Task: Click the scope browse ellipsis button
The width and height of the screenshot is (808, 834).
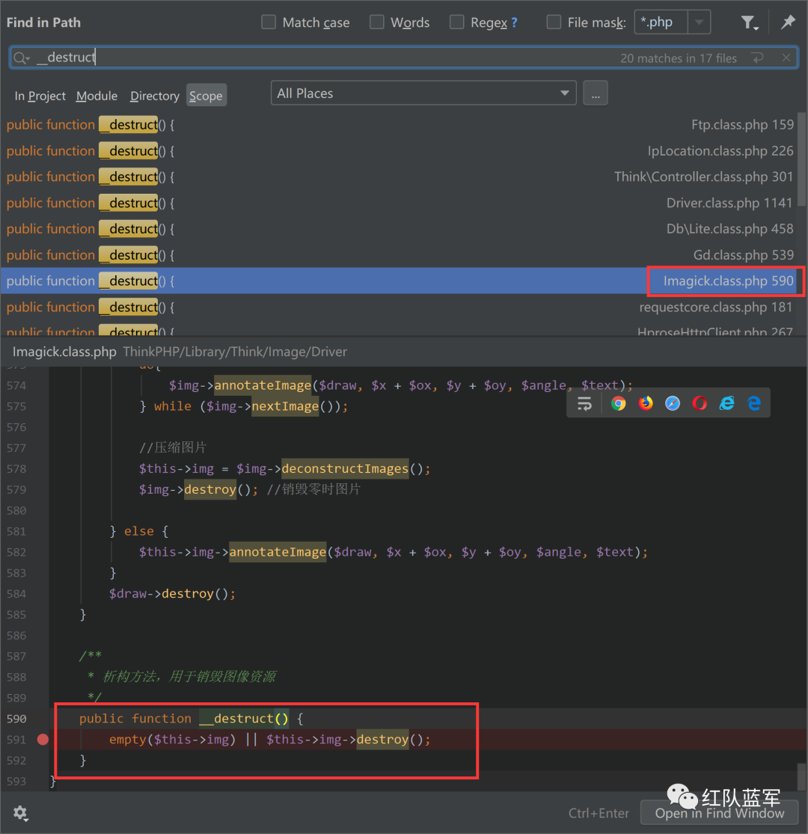Action: [596, 93]
